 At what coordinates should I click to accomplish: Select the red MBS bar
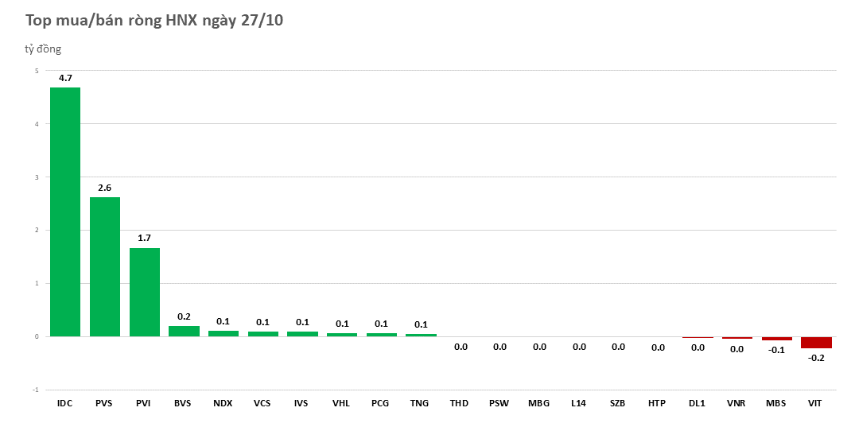click(776, 339)
